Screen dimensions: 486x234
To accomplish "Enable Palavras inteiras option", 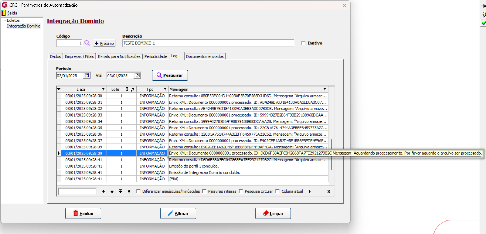I will (x=204, y=191).
